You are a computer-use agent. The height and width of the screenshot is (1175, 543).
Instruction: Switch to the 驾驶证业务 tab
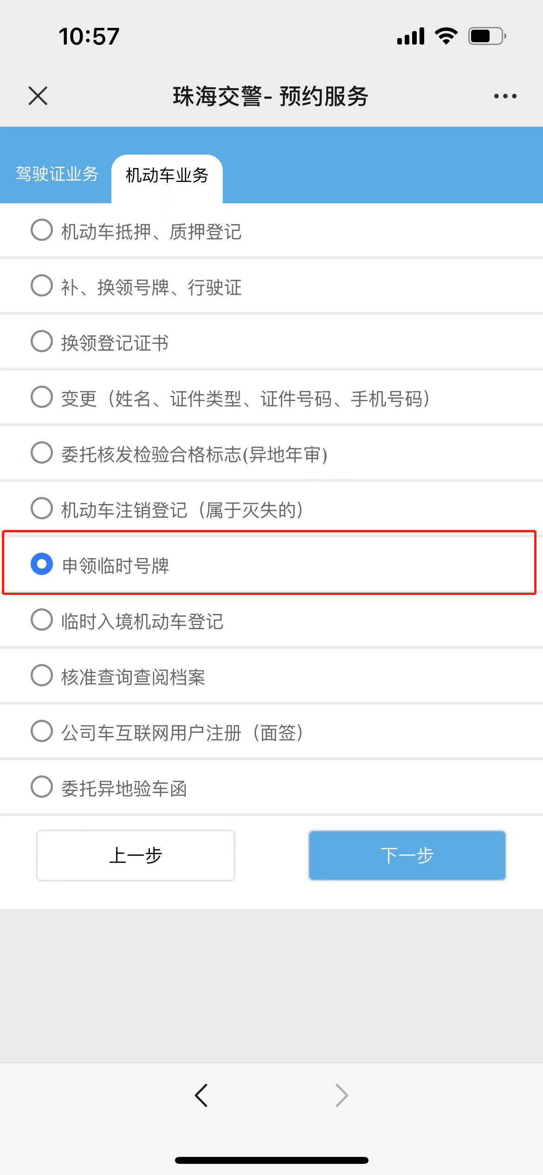pos(57,174)
